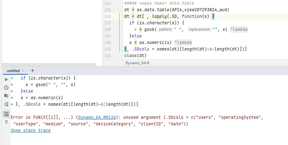Collapse function block at line 126

click(122, 17)
